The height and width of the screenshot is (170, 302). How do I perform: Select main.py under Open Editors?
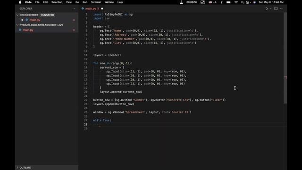click(x=34, y=20)
